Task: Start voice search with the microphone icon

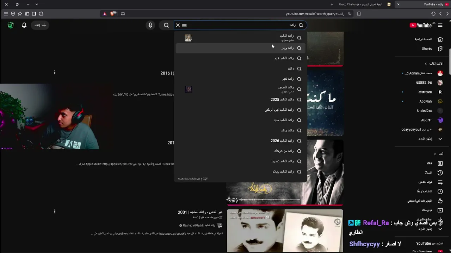Action: click(x=150, y=25)
